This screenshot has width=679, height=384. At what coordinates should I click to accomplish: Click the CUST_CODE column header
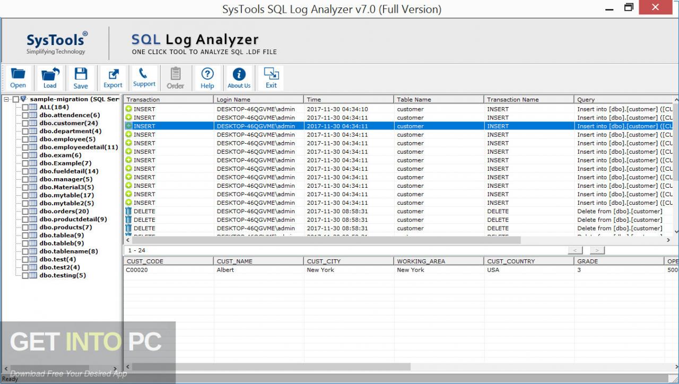tap(169, 261)
